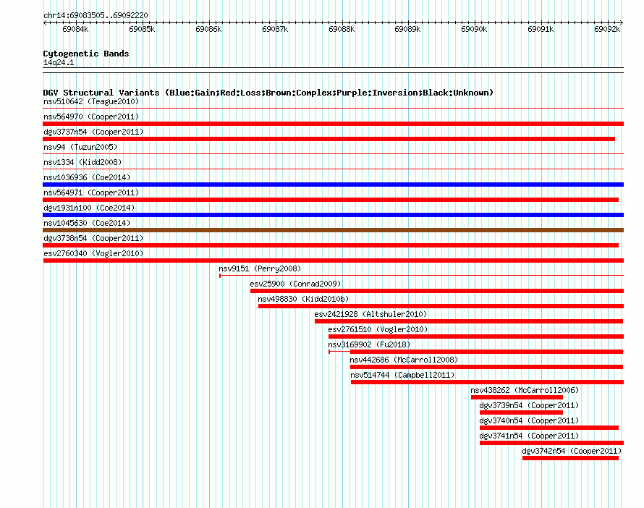This screenshot has height=508, width=644.
Task: Select the red bar under nsv498830 (Kidd2010b)
Action: 441,306
